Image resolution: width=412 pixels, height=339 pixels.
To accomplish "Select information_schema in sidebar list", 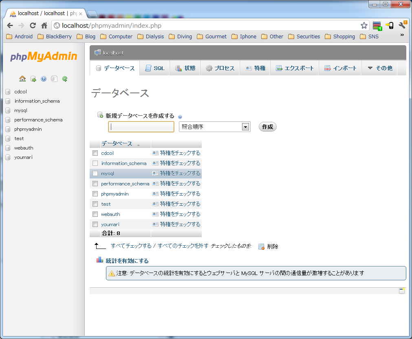I will pyautogui.click(x=37, y=101).
